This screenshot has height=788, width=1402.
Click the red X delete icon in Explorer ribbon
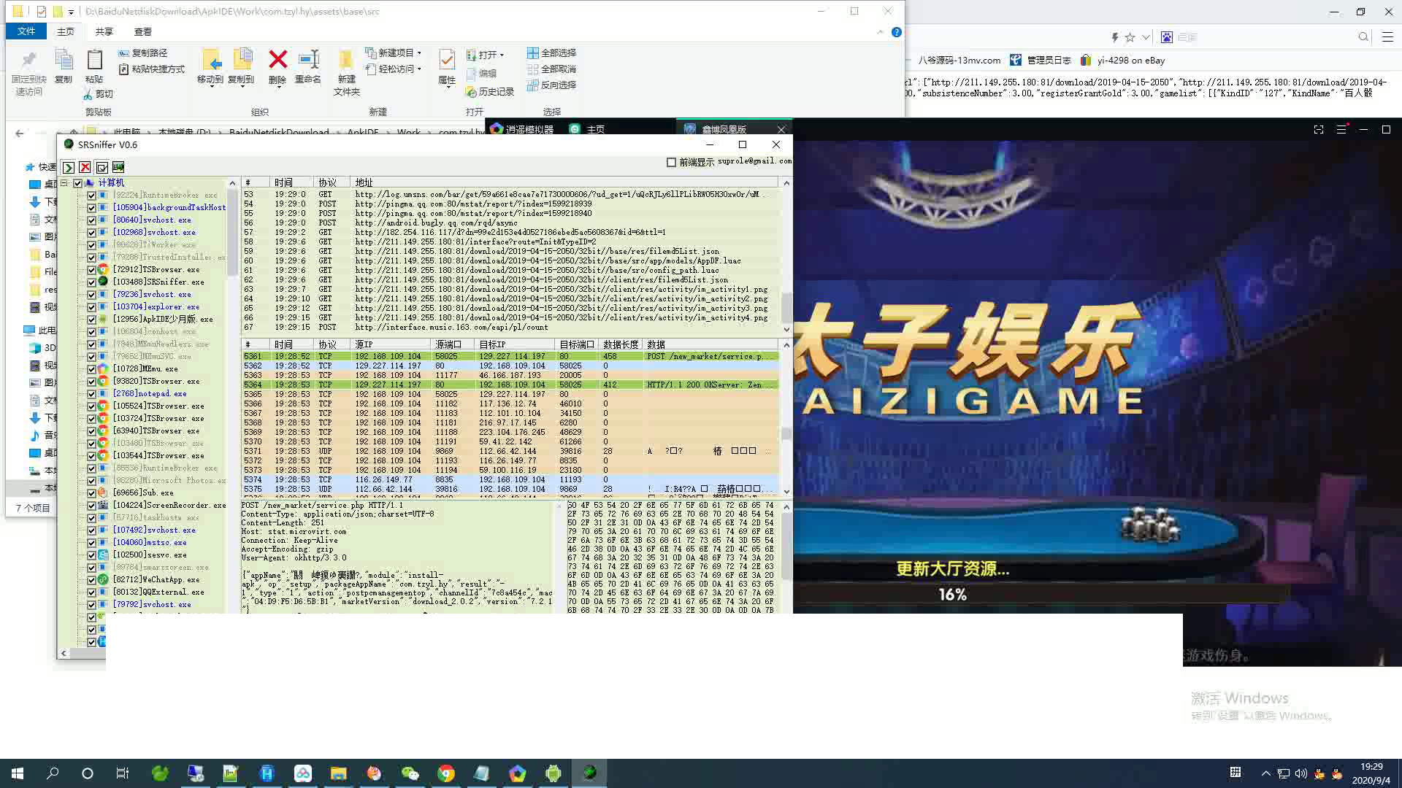[277, 60]
